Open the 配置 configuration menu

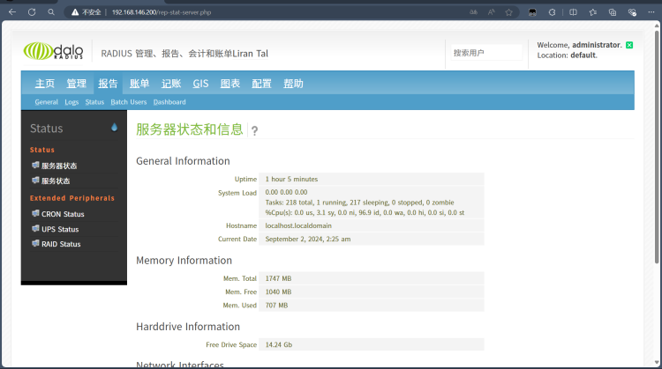[x=261, y=84]
